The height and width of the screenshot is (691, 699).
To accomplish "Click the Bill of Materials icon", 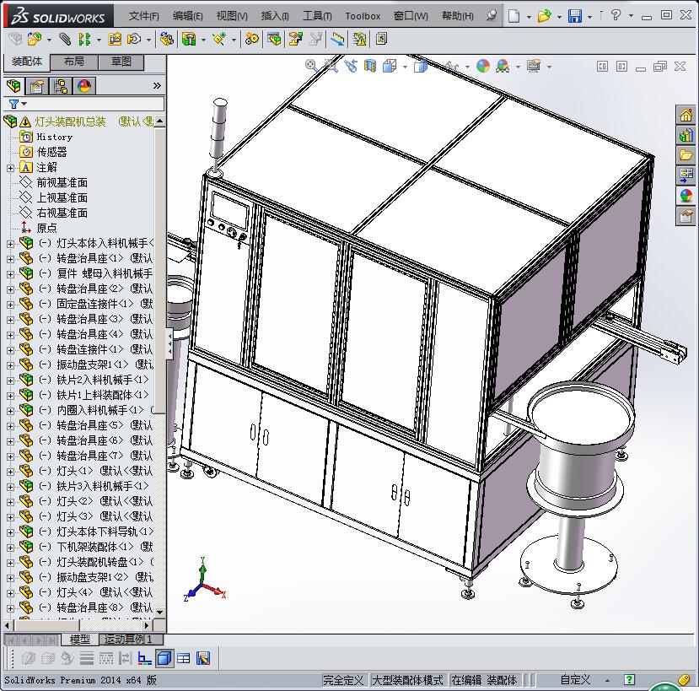I will pos(274,40).
